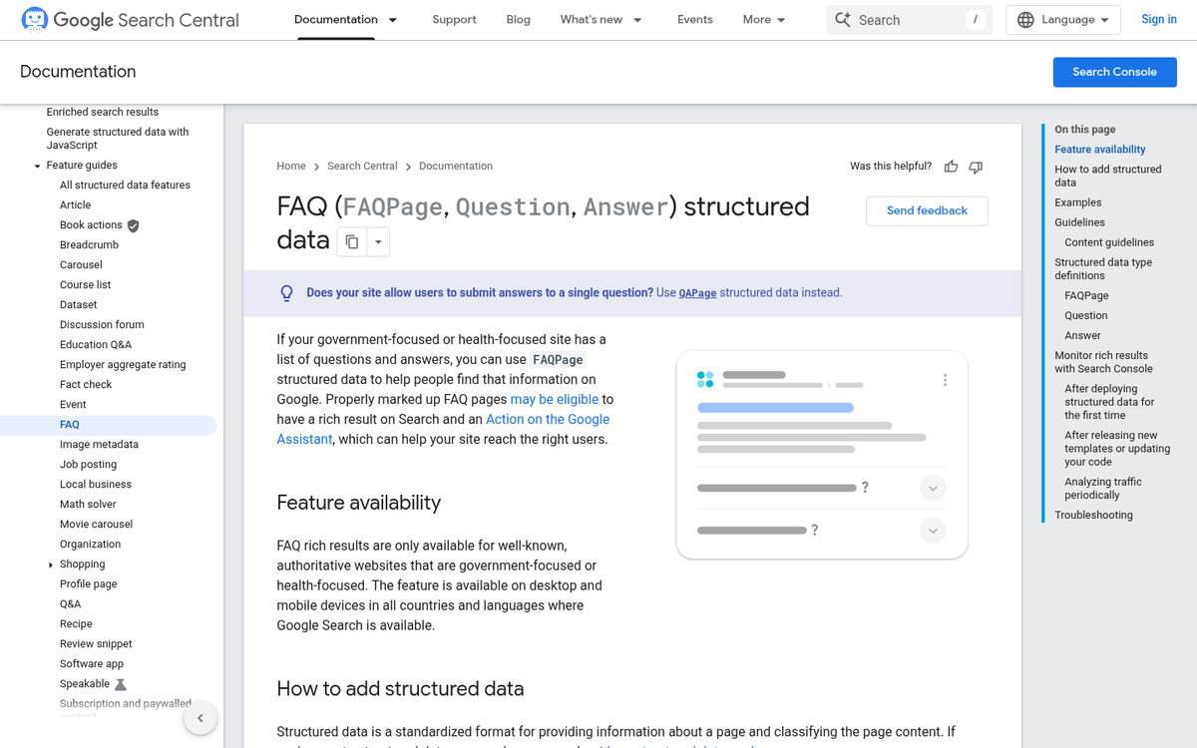This screenshot has width=1197, height=748.
Task: Give thumbs up on 'Was this helpful?'
Action: click(x=951, y=167)
